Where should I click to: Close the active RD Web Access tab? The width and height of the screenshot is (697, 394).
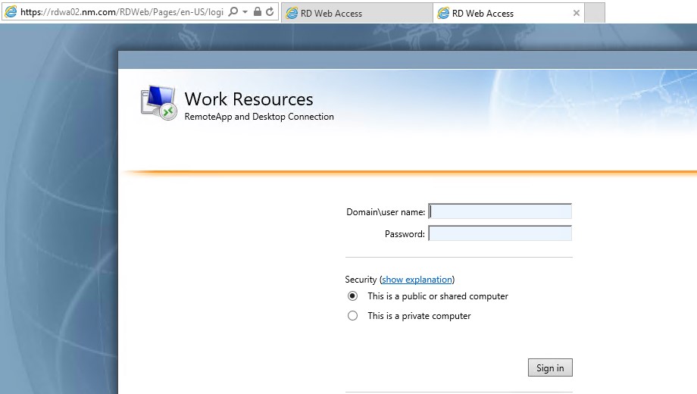[577, 13]
